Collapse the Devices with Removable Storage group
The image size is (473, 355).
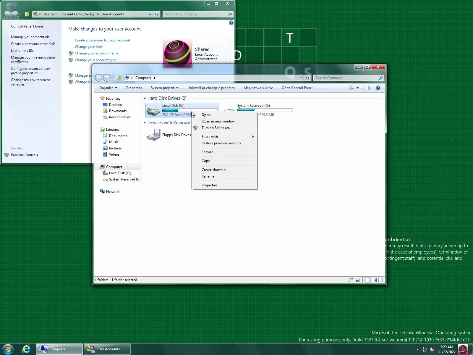click(145, 123)
